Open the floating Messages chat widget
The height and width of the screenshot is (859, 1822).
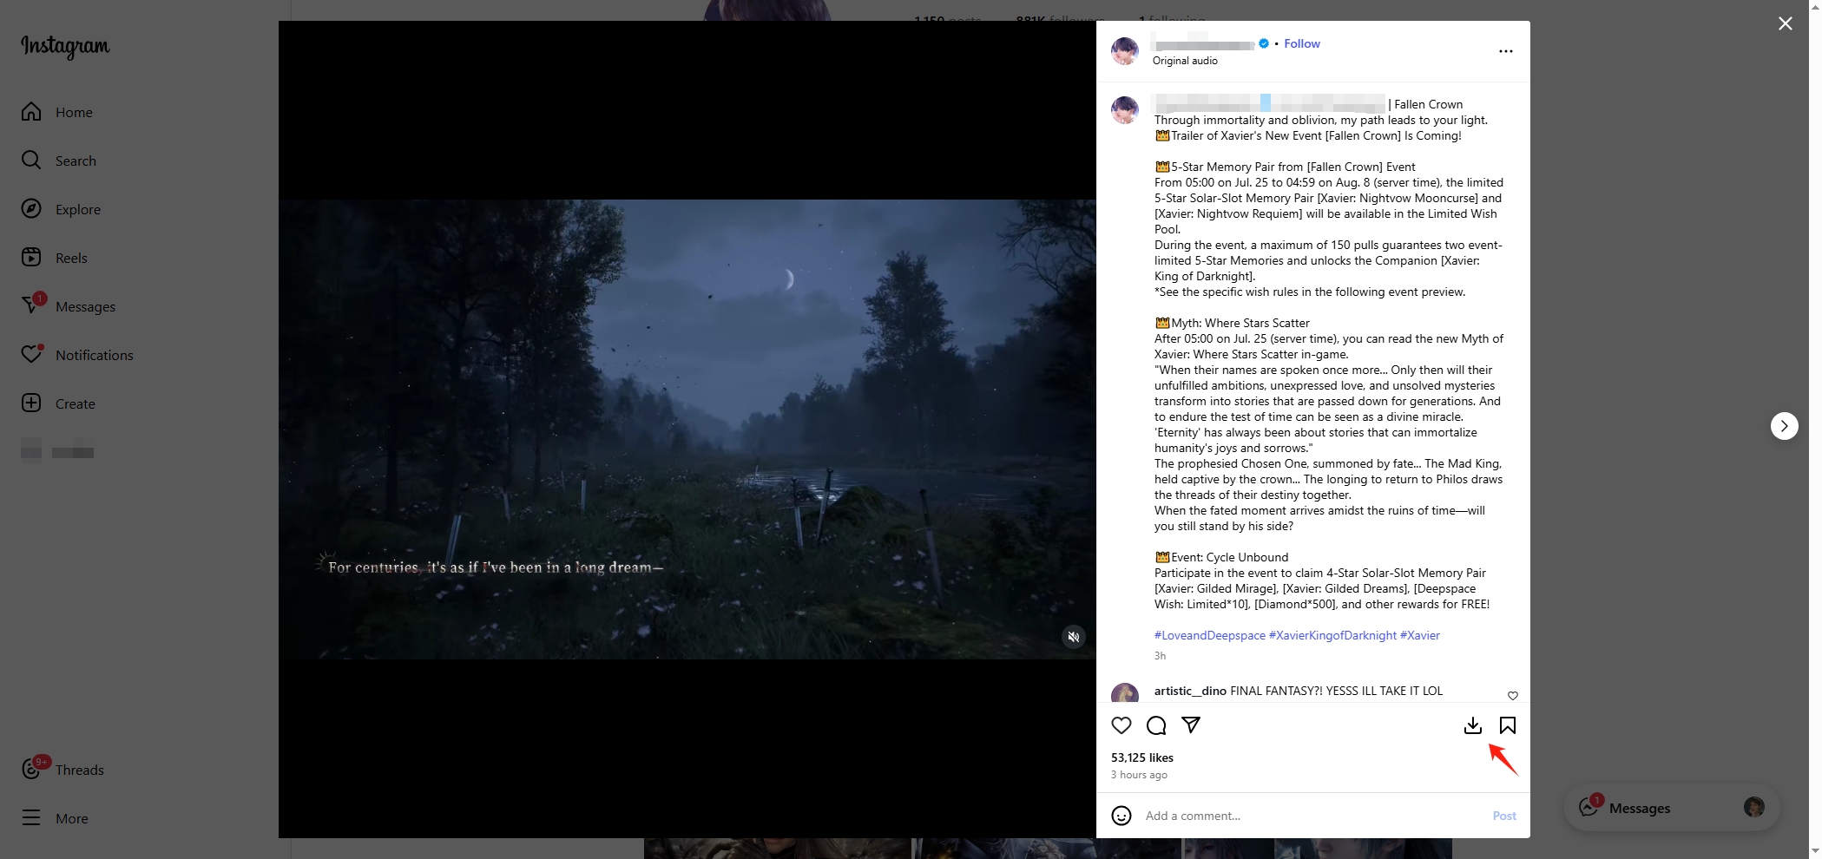(x=1672, y=808)
